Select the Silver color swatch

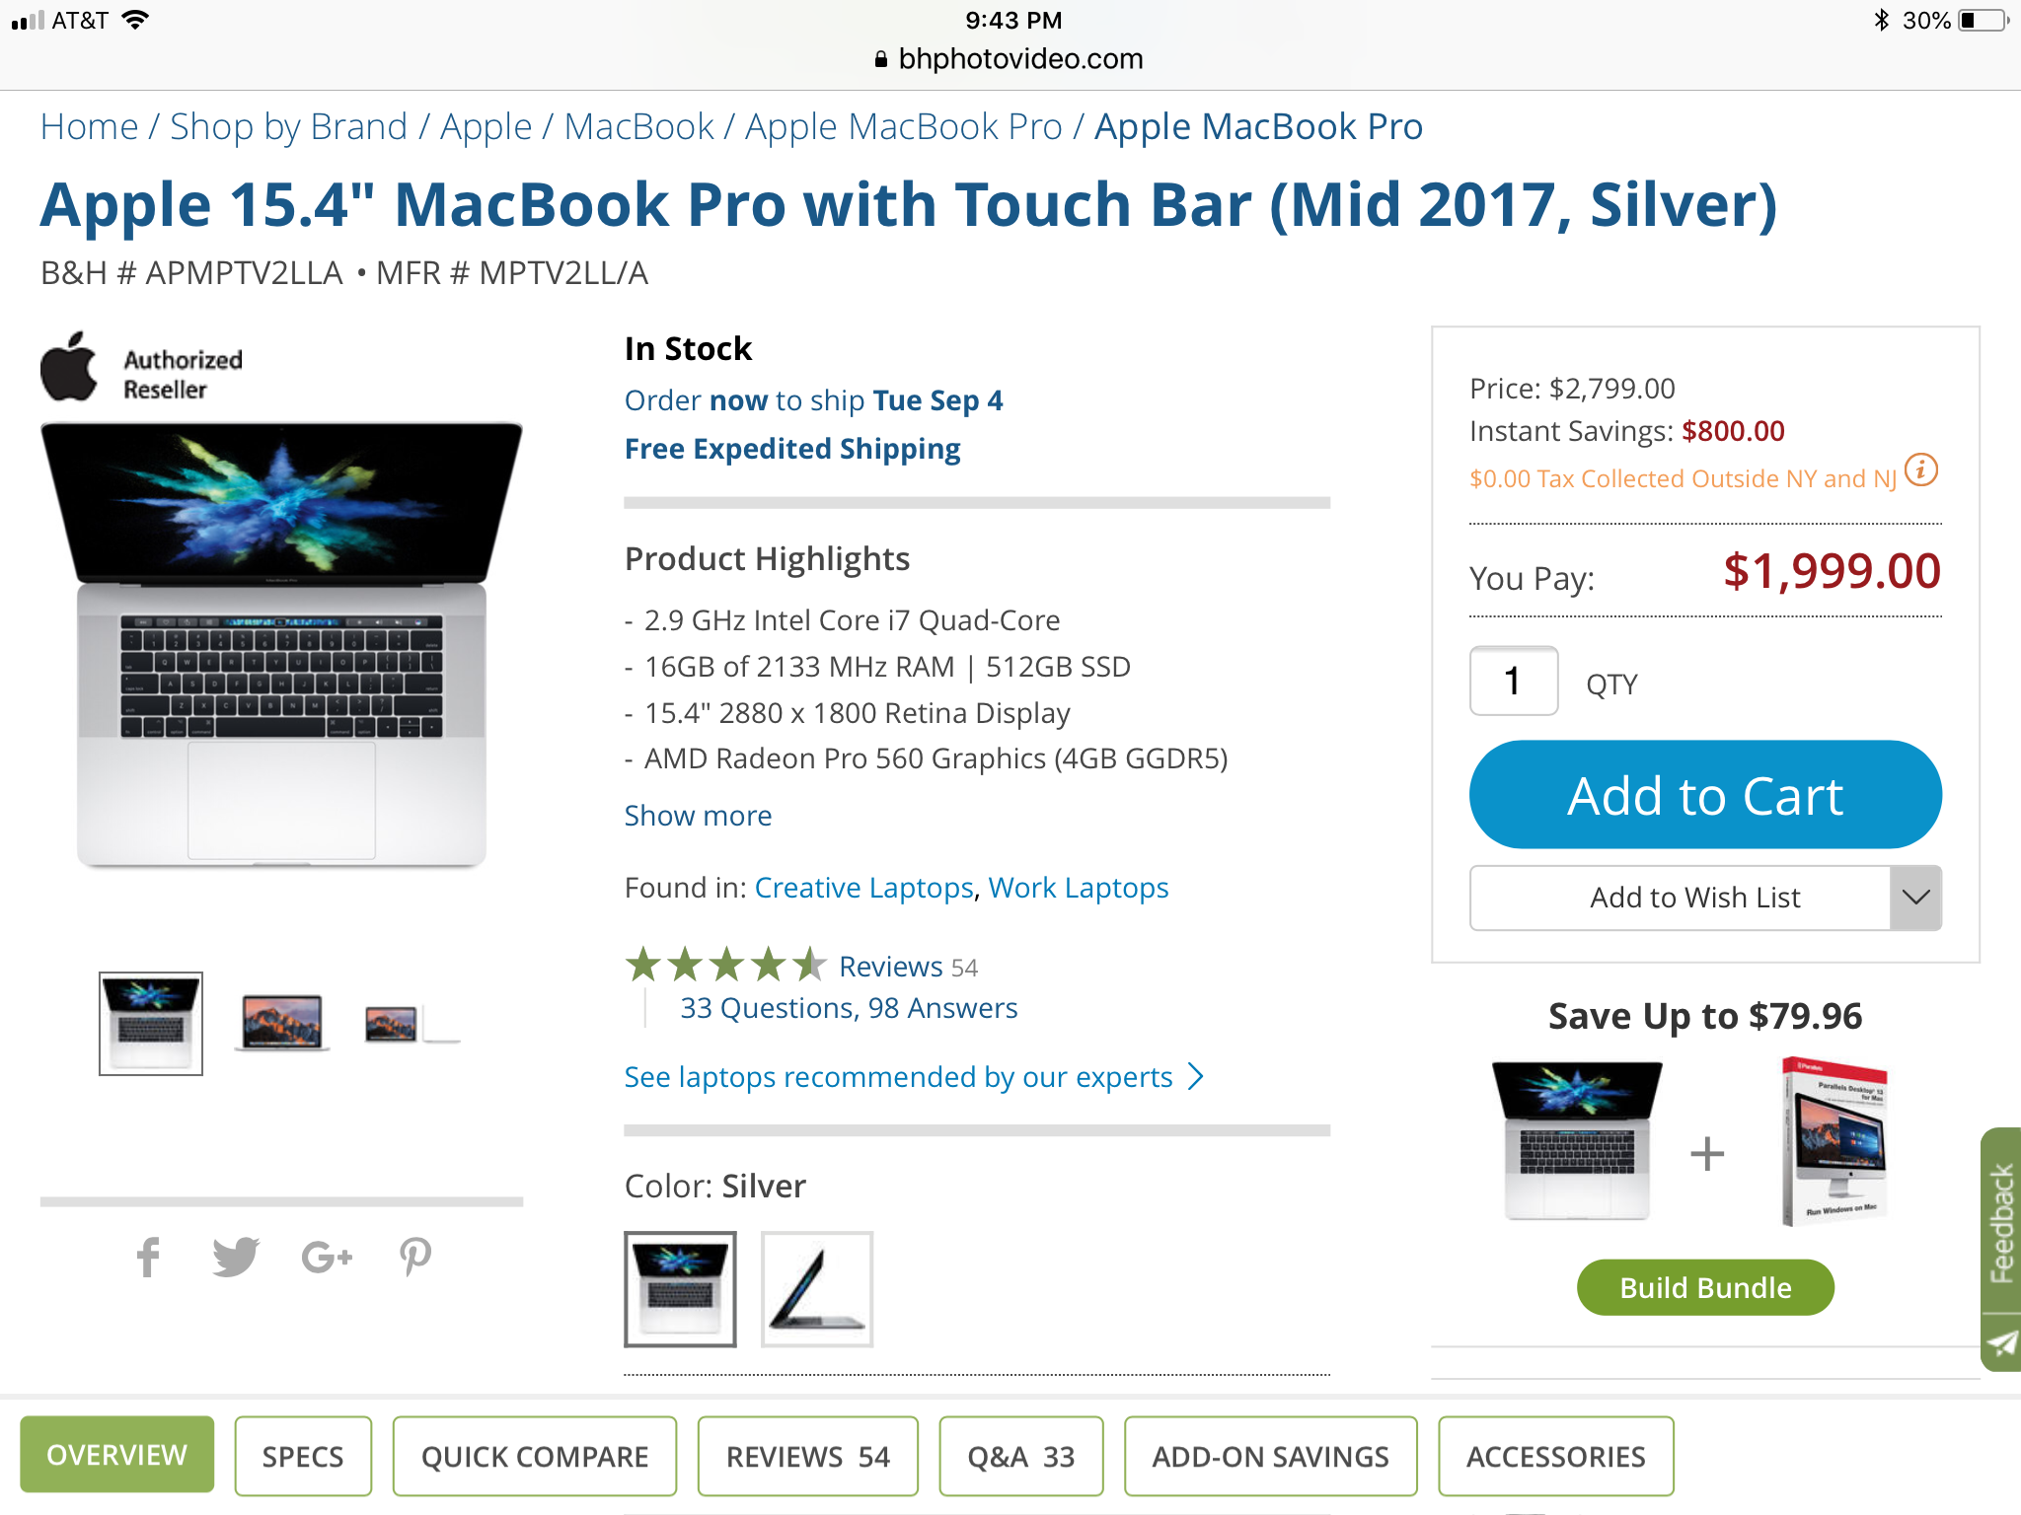680,1289
